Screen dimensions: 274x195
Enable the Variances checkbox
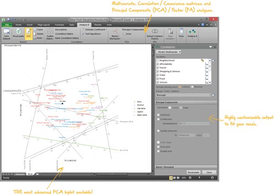pyautogui.click(x=158, y=115)
